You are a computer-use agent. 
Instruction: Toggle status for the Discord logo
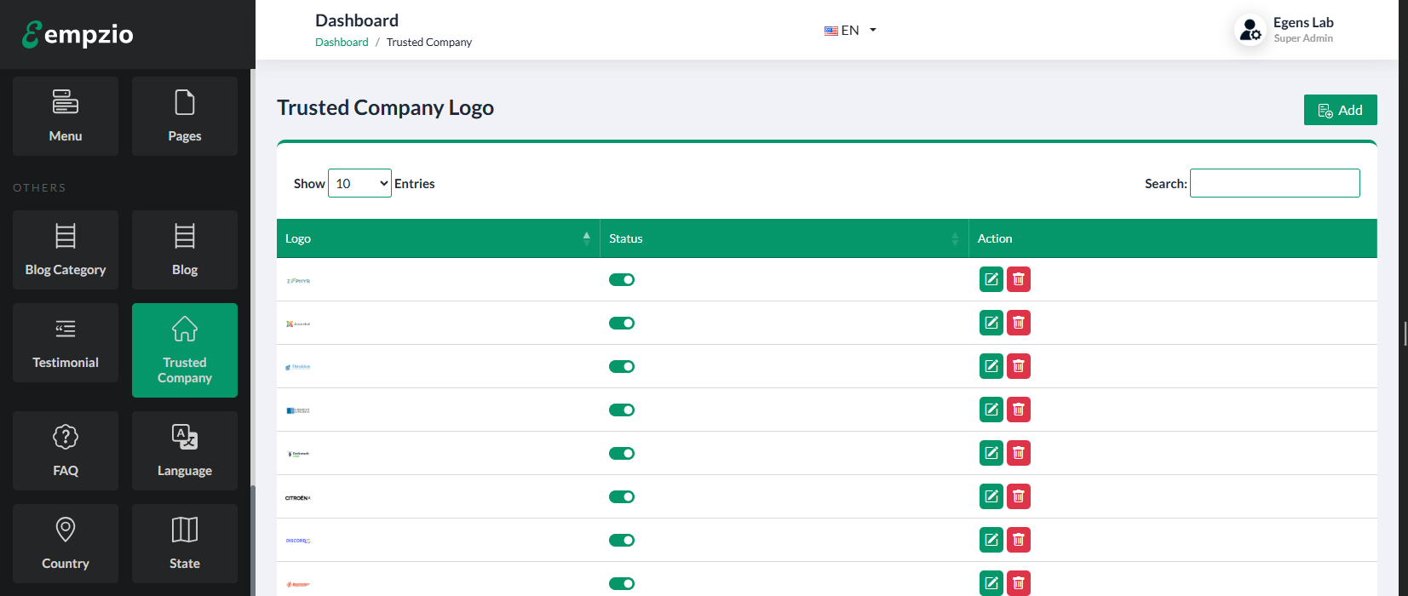coord(622,541)
